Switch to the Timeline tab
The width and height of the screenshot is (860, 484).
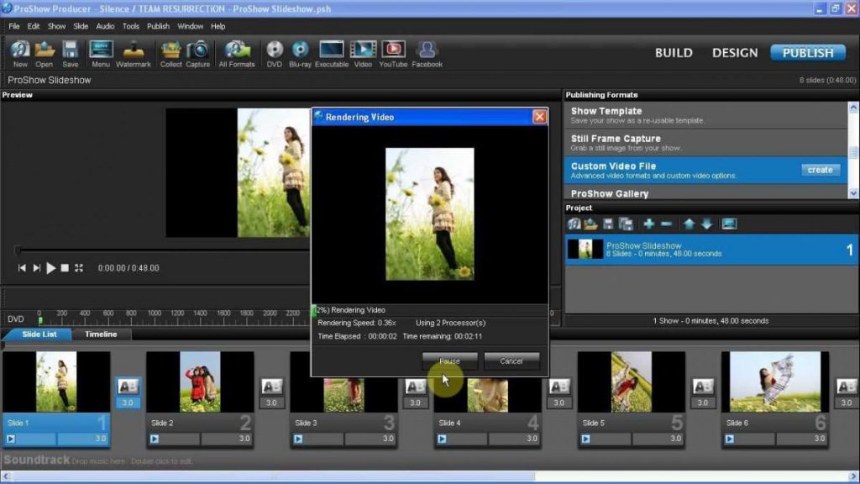point(100,334)
